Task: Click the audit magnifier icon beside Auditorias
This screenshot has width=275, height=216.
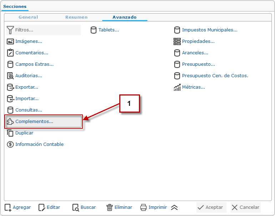Action: 10,76
